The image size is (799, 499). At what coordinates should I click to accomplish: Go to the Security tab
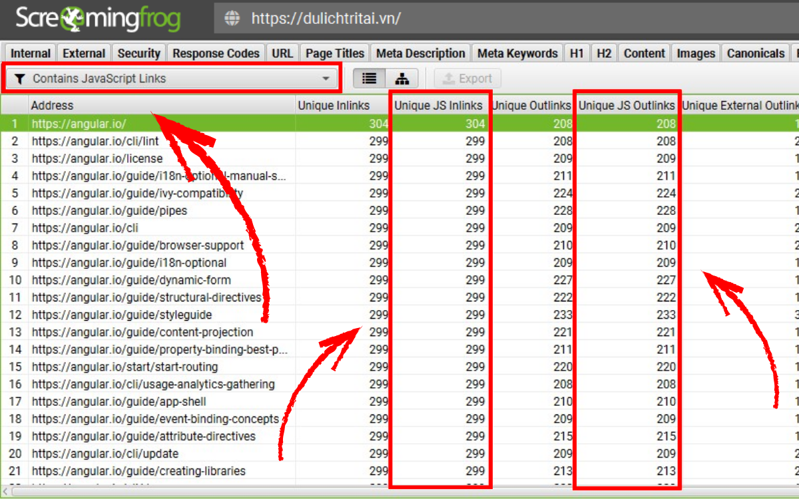(x=138, y=53)
